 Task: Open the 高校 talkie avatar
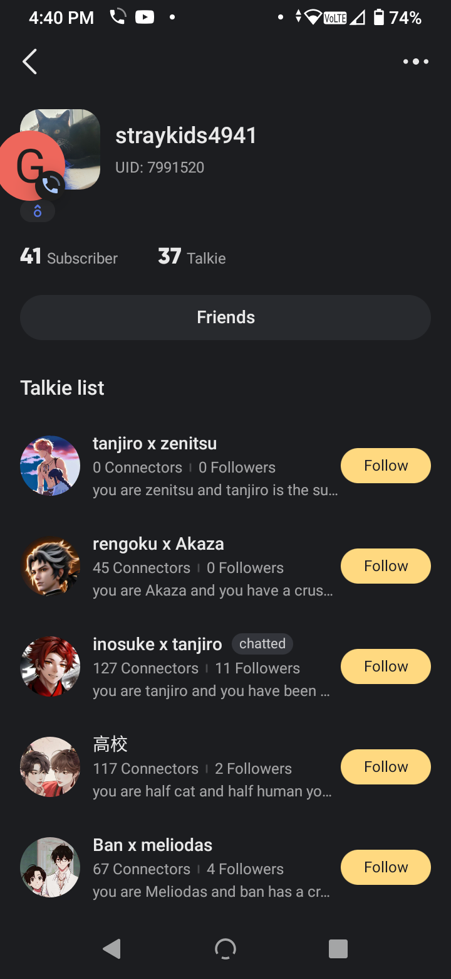(50, 767)
